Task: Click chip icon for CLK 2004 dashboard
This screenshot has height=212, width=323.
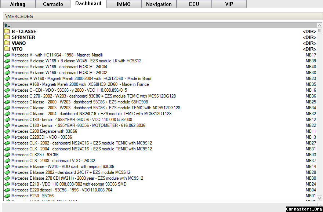Action: click(x=7, y=149)
